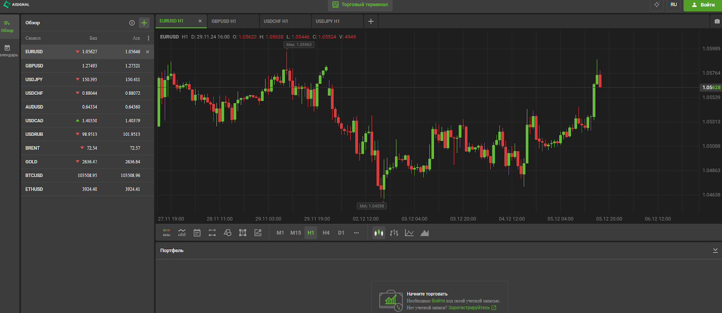
Task: Open the Обзор sidebar panel icon
Action: [7, 26]
